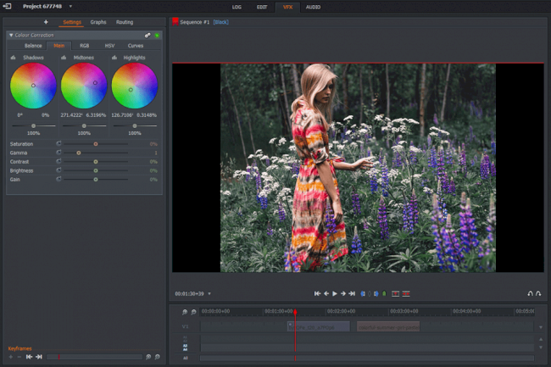
Task: Open the Curves tab
Action: [135, 46]
